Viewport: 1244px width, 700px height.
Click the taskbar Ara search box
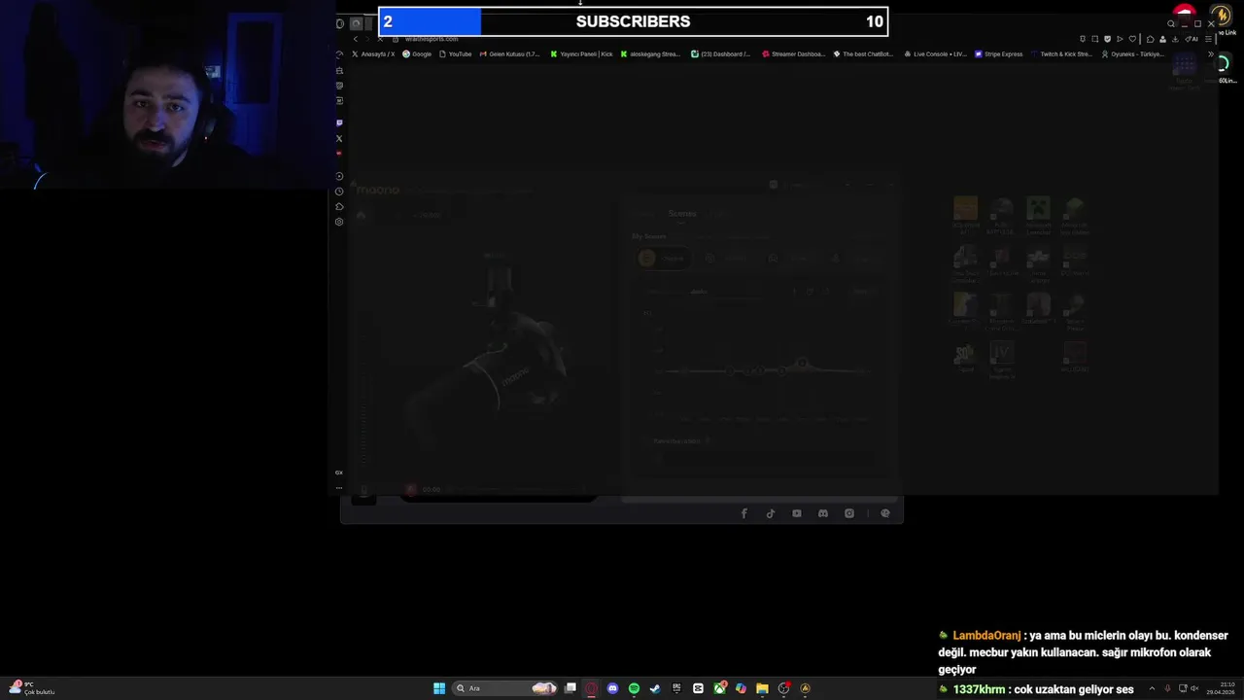(x=505, y=688)
